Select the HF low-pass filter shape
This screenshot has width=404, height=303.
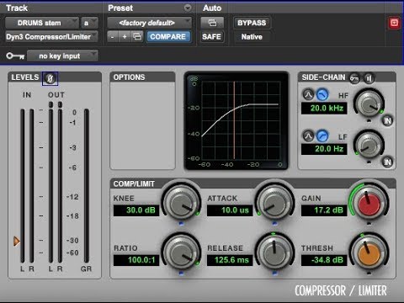click(322, 95)
